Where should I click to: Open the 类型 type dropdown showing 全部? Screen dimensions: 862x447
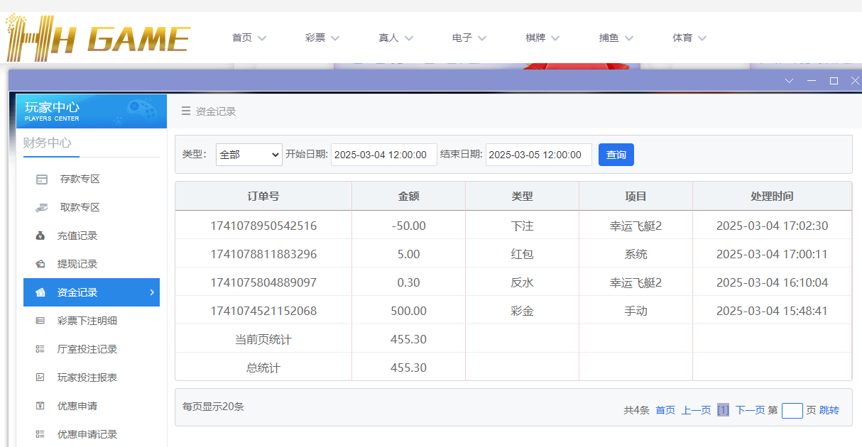249,154
